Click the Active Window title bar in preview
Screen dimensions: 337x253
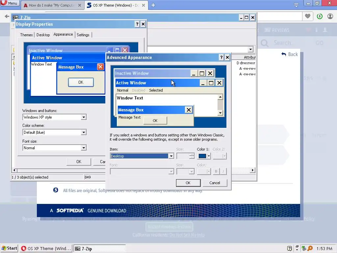[x=158, y=83]
